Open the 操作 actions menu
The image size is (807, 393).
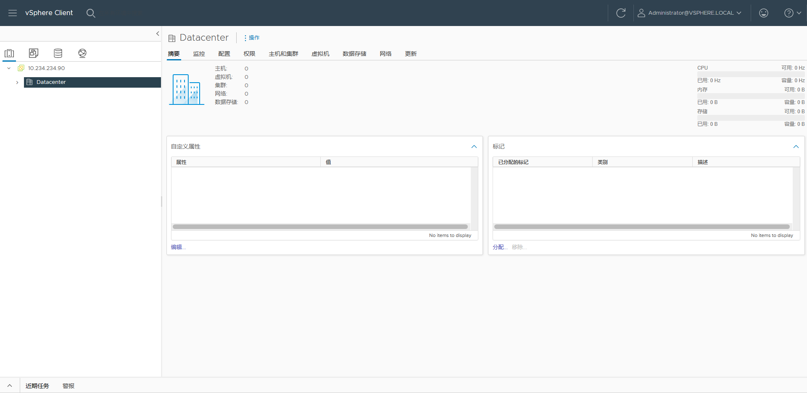tap(252, 38)
